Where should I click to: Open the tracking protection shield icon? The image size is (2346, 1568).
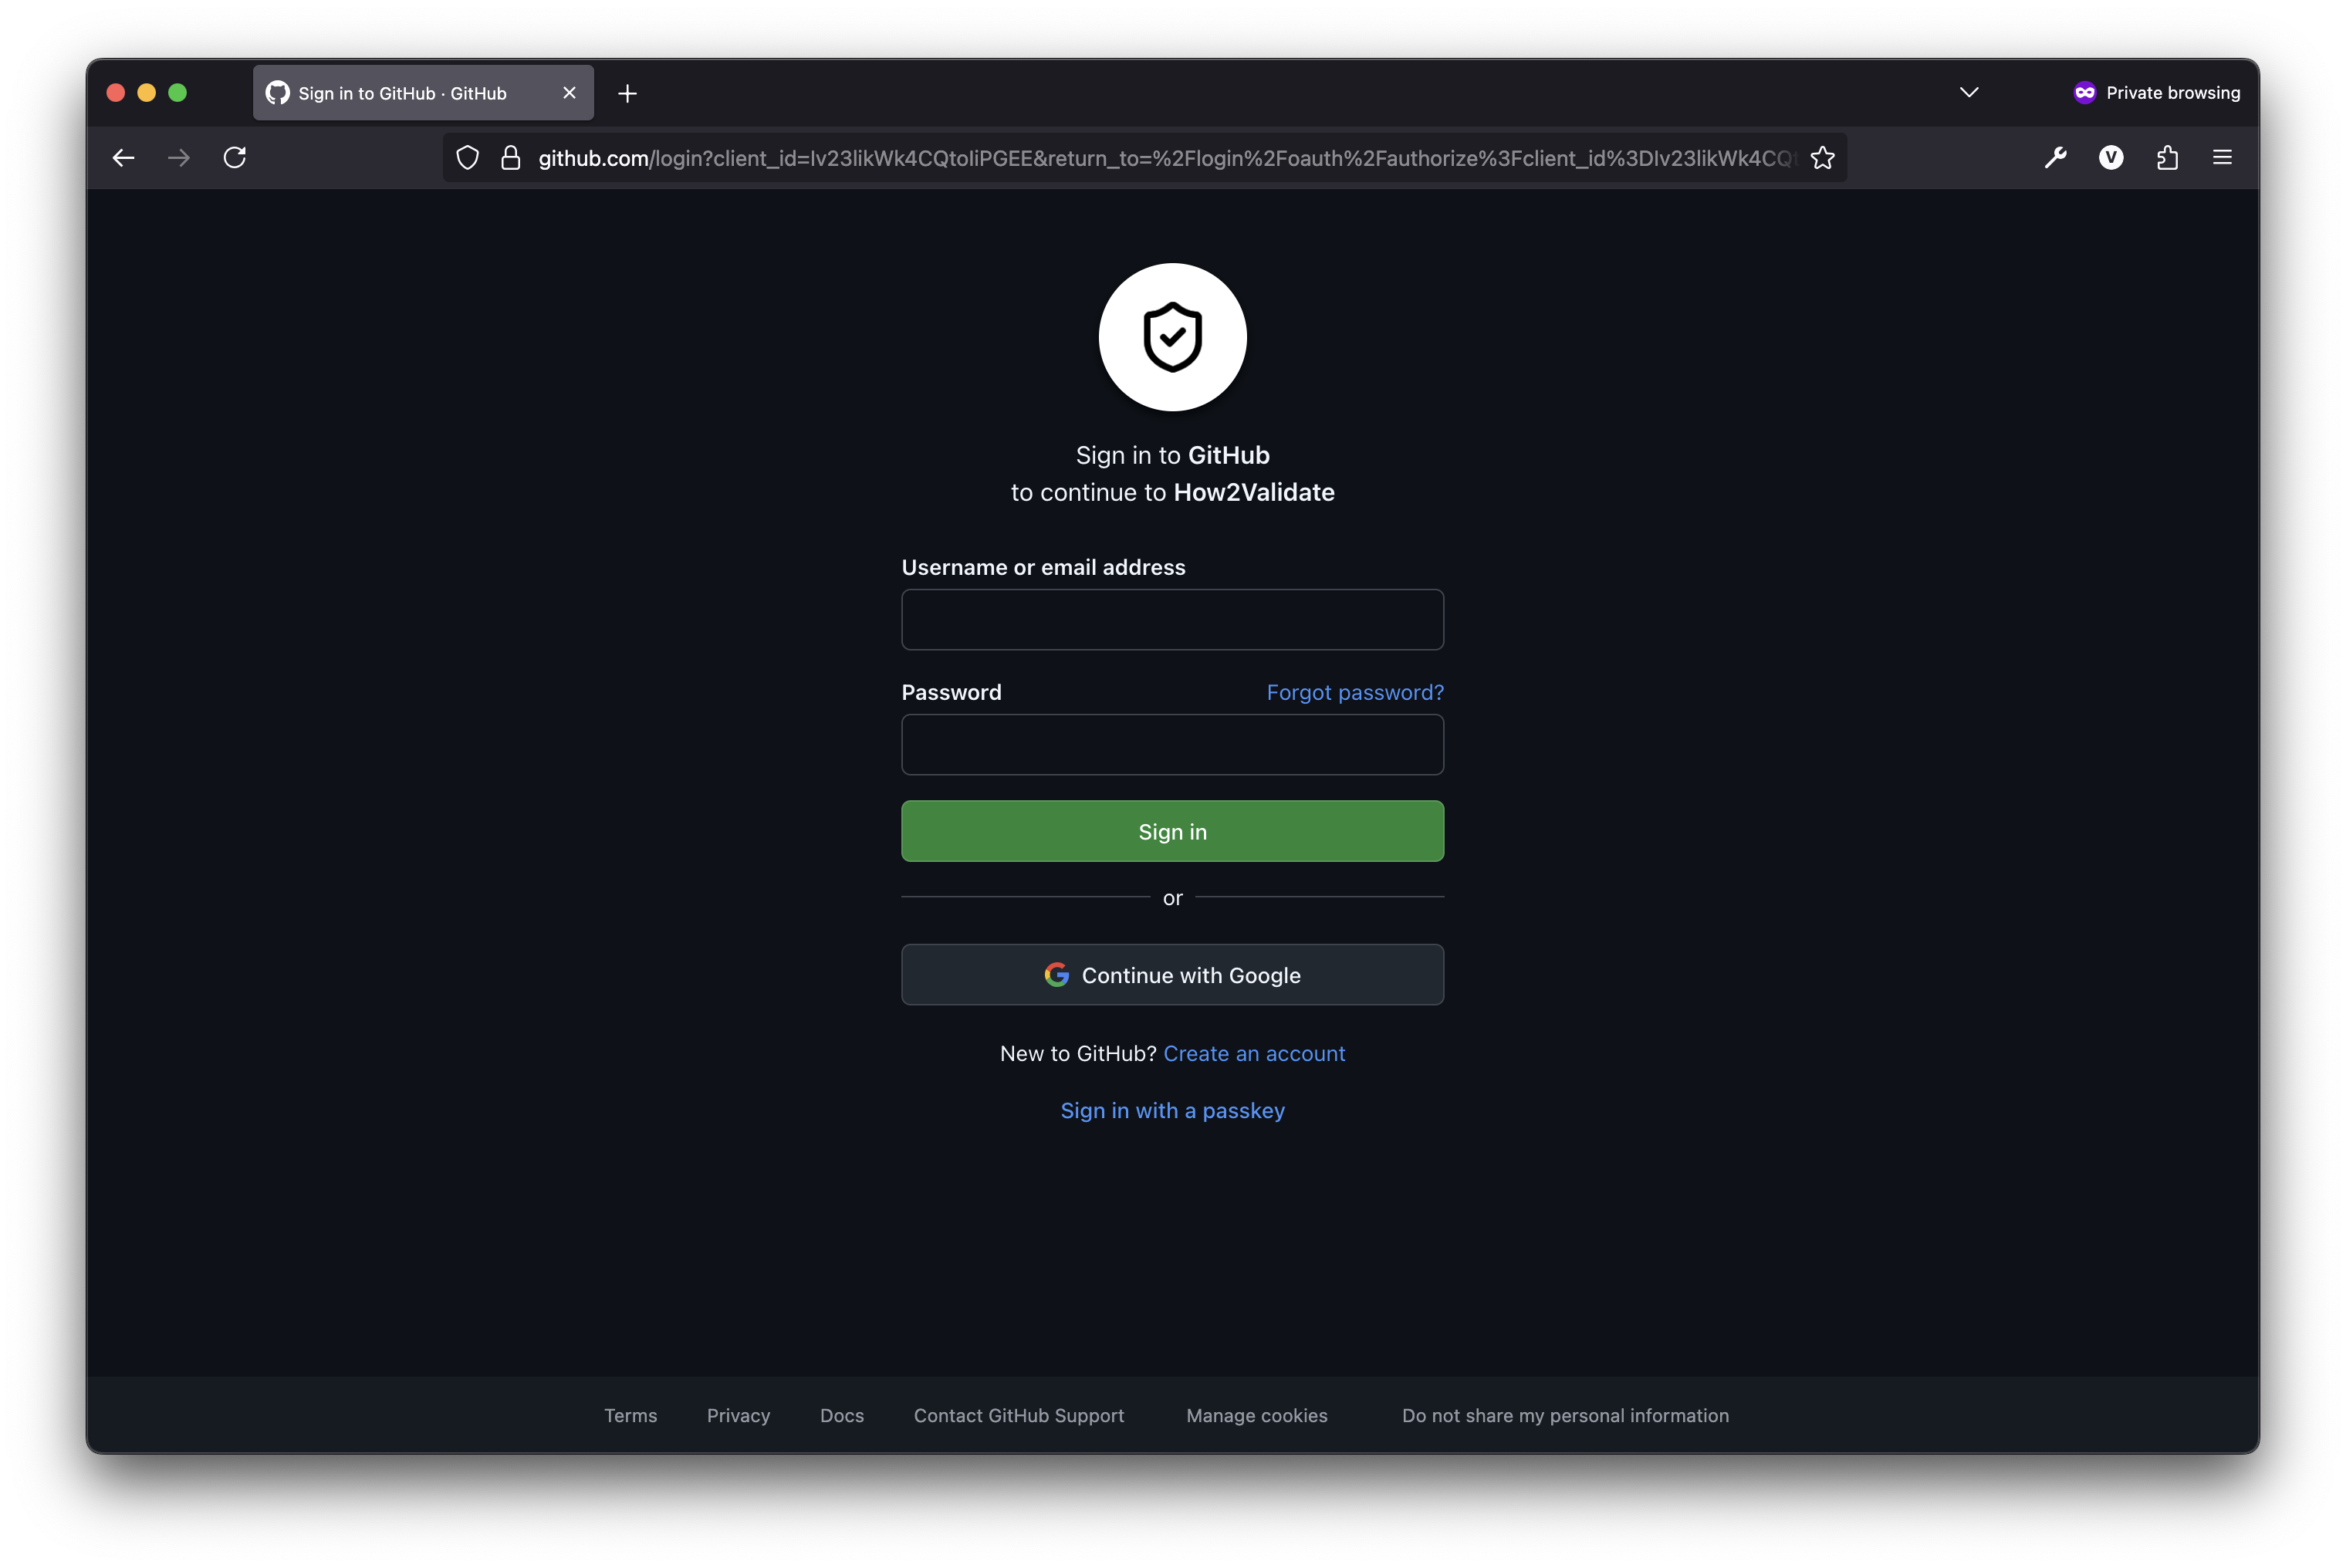click(x=467, y=158)
